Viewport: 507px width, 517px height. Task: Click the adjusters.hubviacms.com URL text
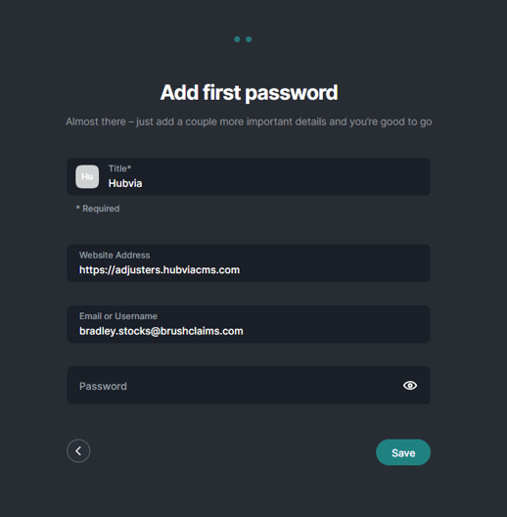pos(160,270)
